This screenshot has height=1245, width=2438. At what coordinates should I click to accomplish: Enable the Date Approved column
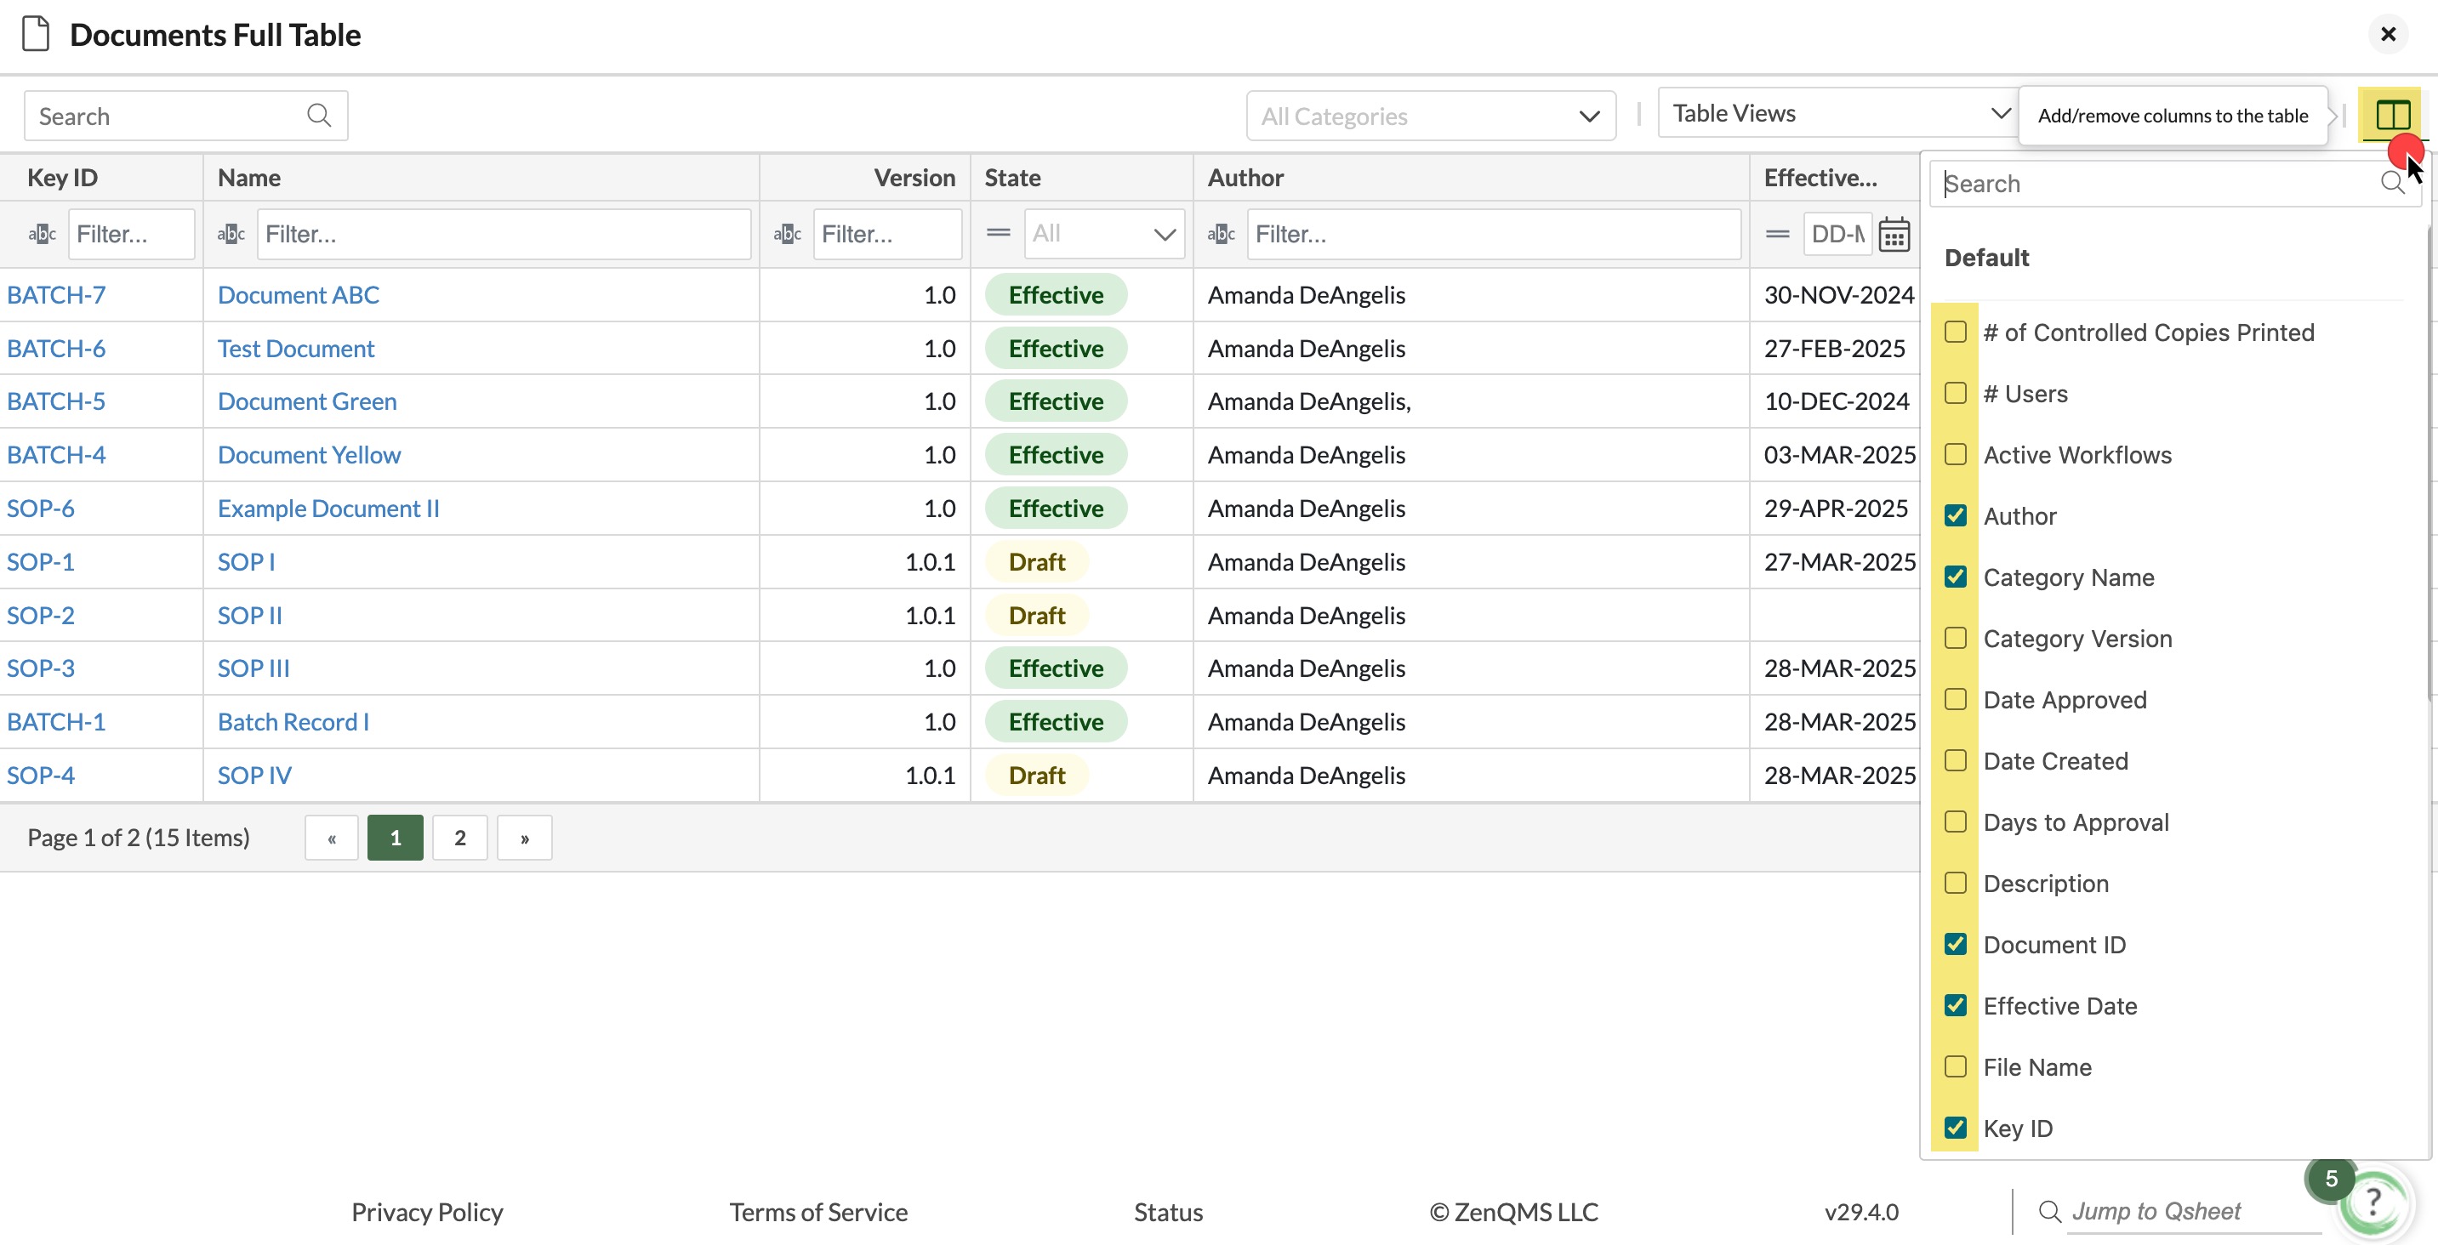1954,699
